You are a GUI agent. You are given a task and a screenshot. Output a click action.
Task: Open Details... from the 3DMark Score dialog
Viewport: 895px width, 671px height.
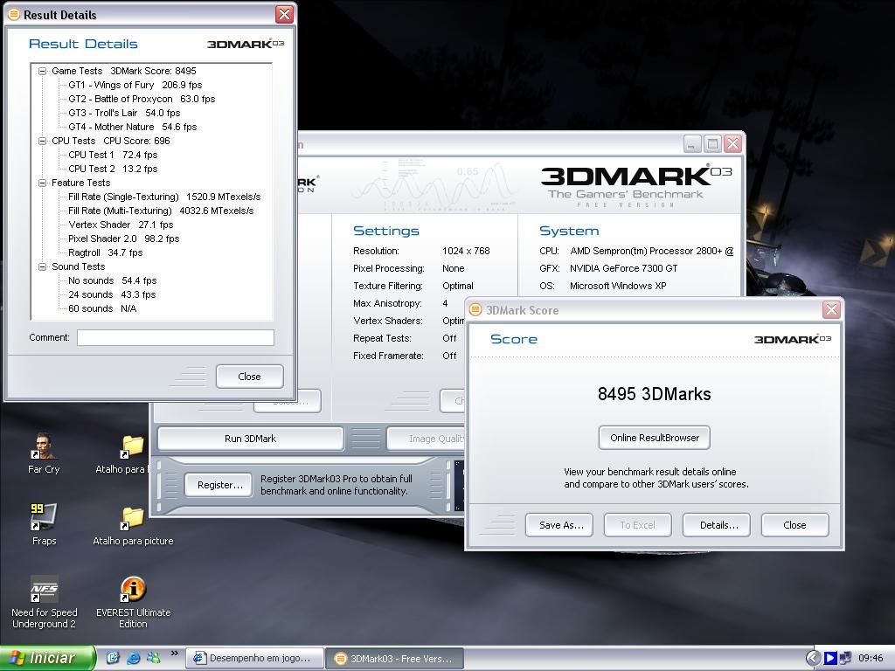tap(718, 525)
